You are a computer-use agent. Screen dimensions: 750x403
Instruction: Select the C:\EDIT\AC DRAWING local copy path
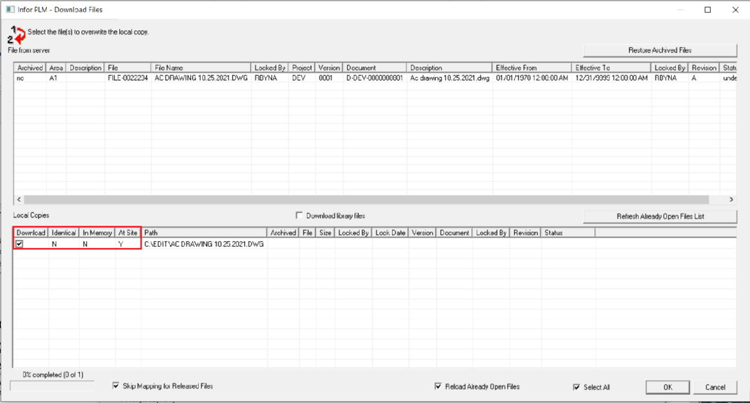204,244
